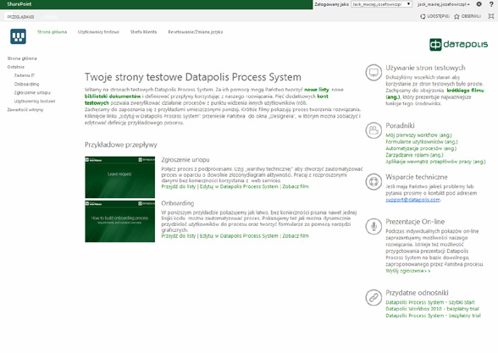
Task: Open Automatyzacja procesów (ang.) guide
Action: (421, 149)
